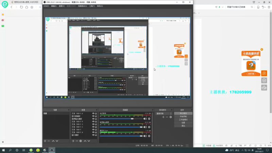Hide the 窗口捕获 source
Image resolution: width=272 pixels, height=153 pixels.
(x=93, y=135)
